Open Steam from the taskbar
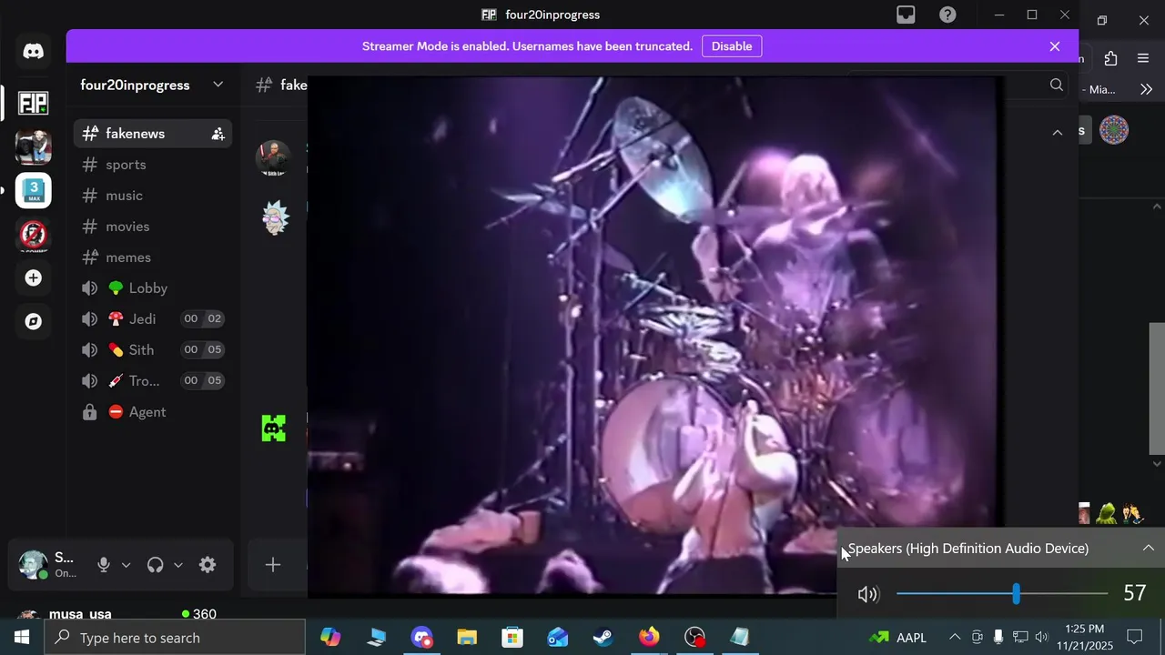The width and height of the screenshot is (1165, 655). click(x=603, y=638)
